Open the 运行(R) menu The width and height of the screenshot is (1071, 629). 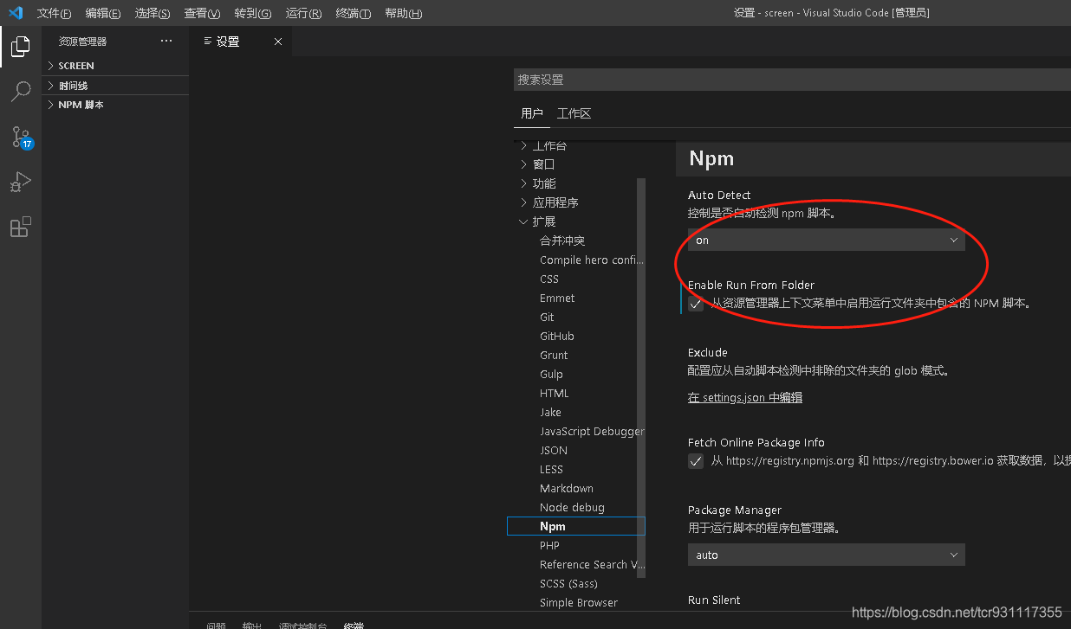(x=303, y=13)
